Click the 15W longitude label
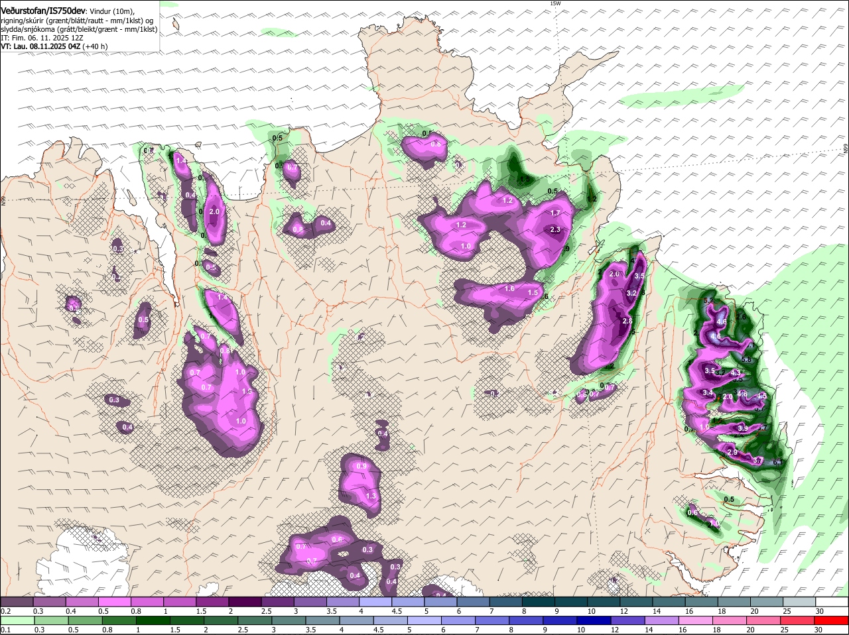Image resolution: width=849 pixels, height=635 pixels. click(x=555, y=3)
